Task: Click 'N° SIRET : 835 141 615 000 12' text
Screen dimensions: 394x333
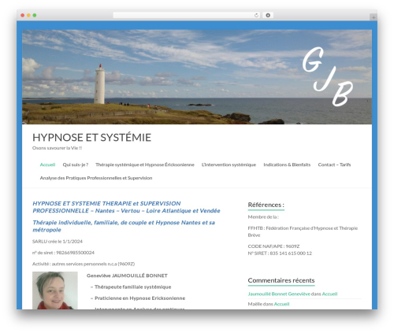Action: (280, 253)
